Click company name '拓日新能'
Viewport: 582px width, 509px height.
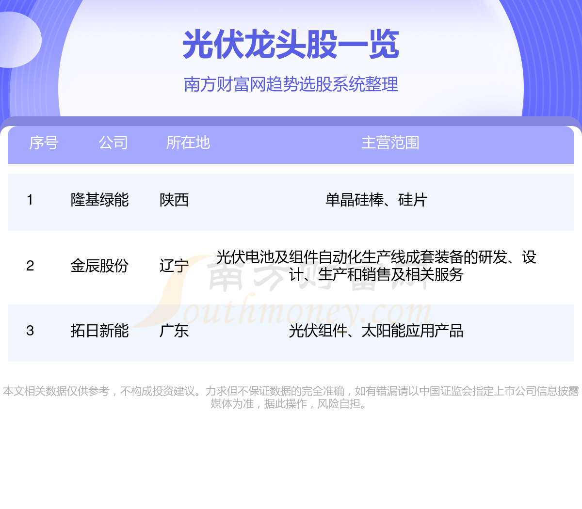pyautogui.click(x=99, y=331)
